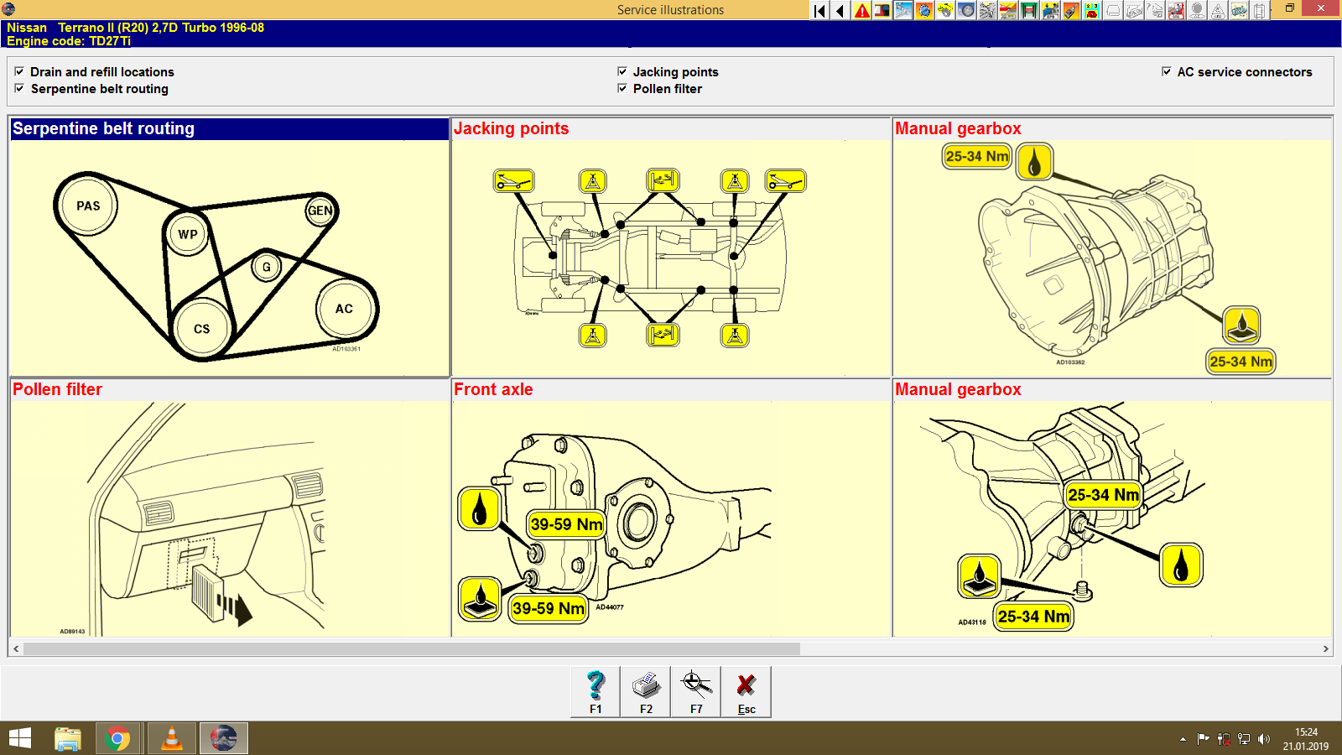
Task: Activate the F7 zoom magnifier tool
Action: 696,691
